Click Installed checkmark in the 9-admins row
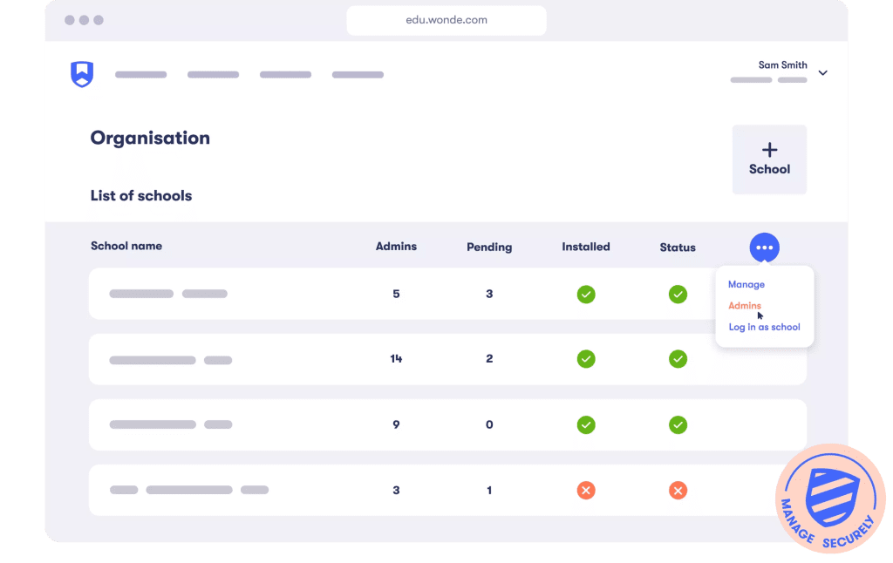Screen dimensions: 893x563 (x=586, y=424)
